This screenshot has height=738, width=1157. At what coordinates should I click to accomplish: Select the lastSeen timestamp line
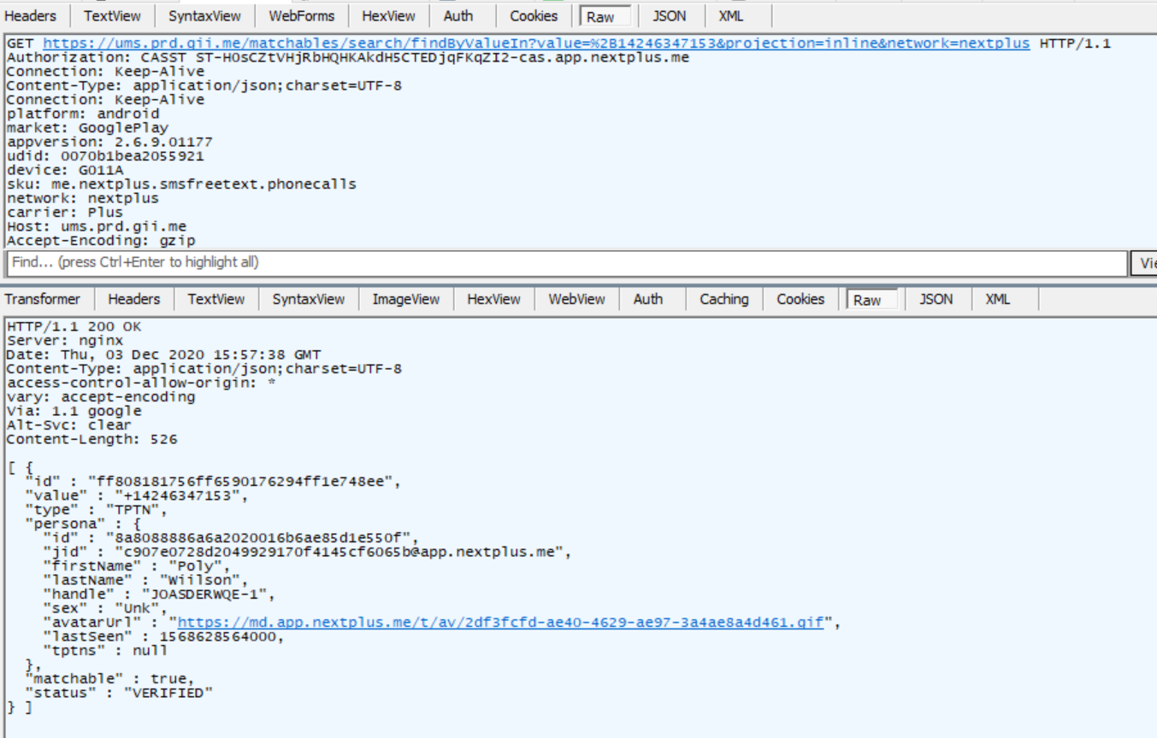[164, 637]
